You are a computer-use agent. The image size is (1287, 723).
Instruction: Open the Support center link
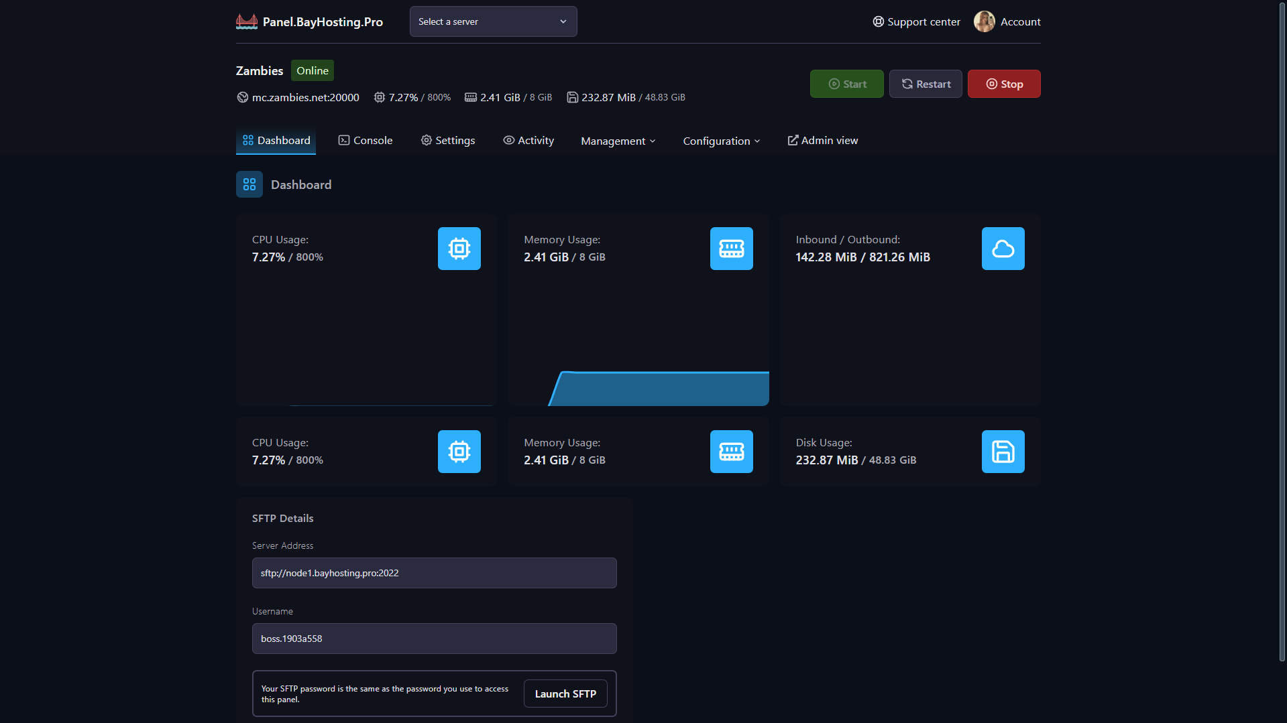click(916, 21)
